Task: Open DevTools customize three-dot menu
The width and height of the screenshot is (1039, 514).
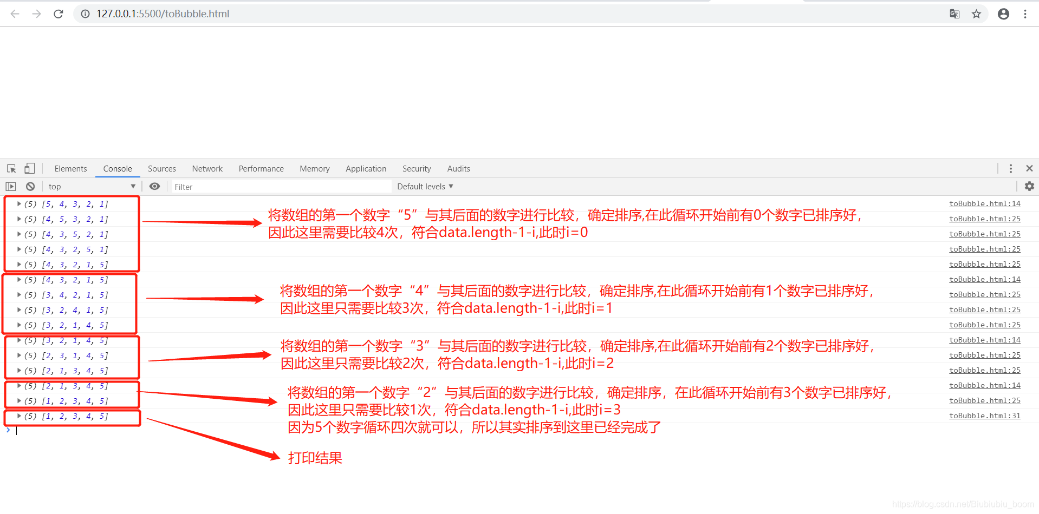Action: pyautogui.click(x=1011, y=168)
